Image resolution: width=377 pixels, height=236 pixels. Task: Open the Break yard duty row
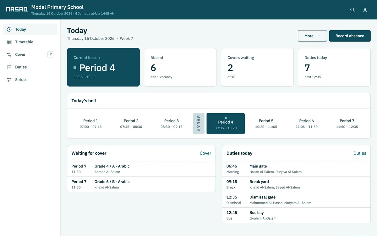point(296,184)
